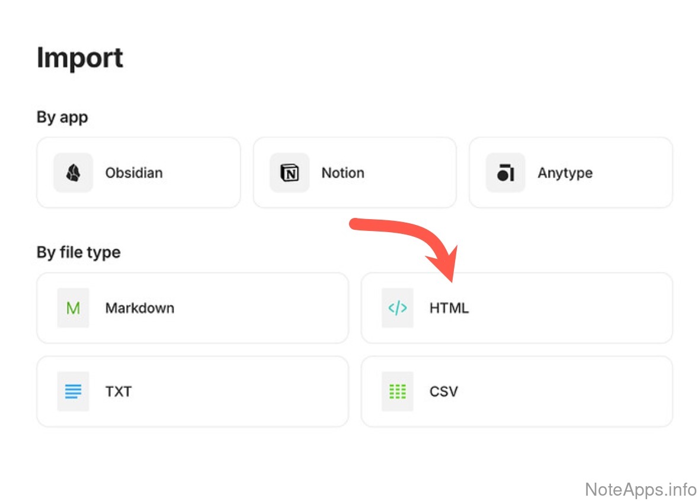Image resolution: width=698 pixels, height=501 pixels.
Task: Pick the CSV file type label
Action: pyautogui.click(x=444, y=391)
